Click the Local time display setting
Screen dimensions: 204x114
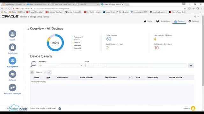click(x=51, y=108)
